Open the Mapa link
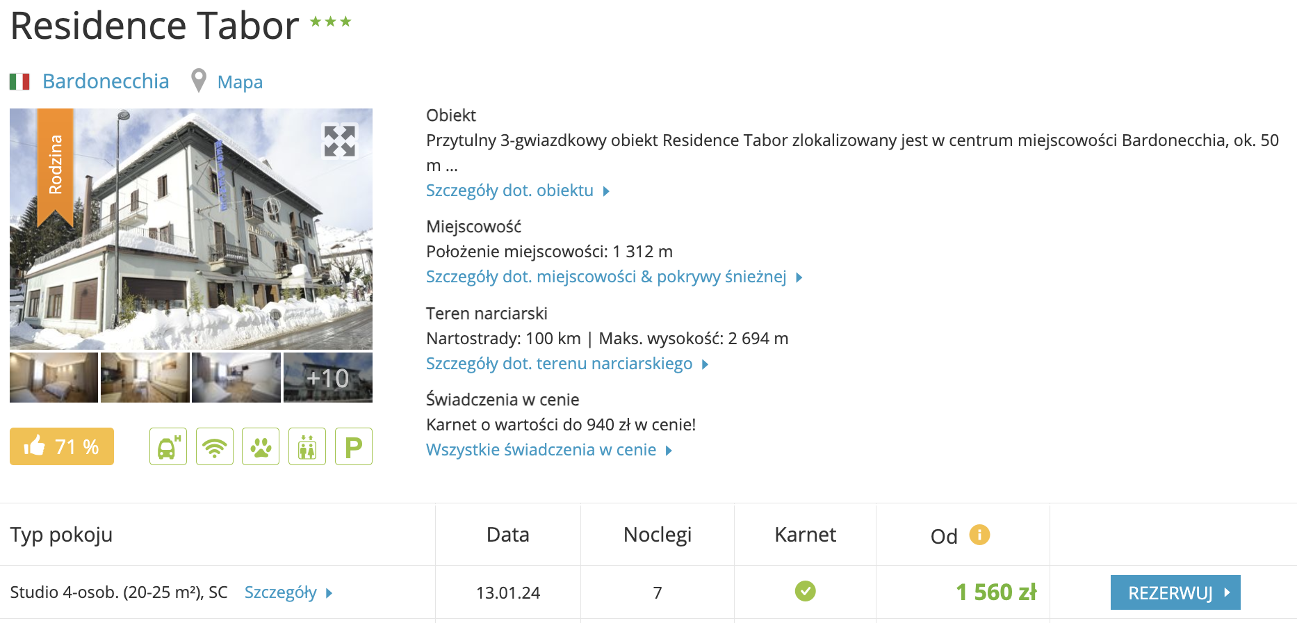The image size is (1297, 623). (x=240, y=82)
